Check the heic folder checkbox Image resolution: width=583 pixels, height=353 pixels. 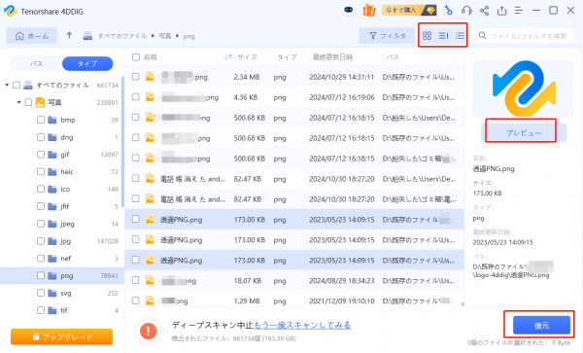click(41, 171)
